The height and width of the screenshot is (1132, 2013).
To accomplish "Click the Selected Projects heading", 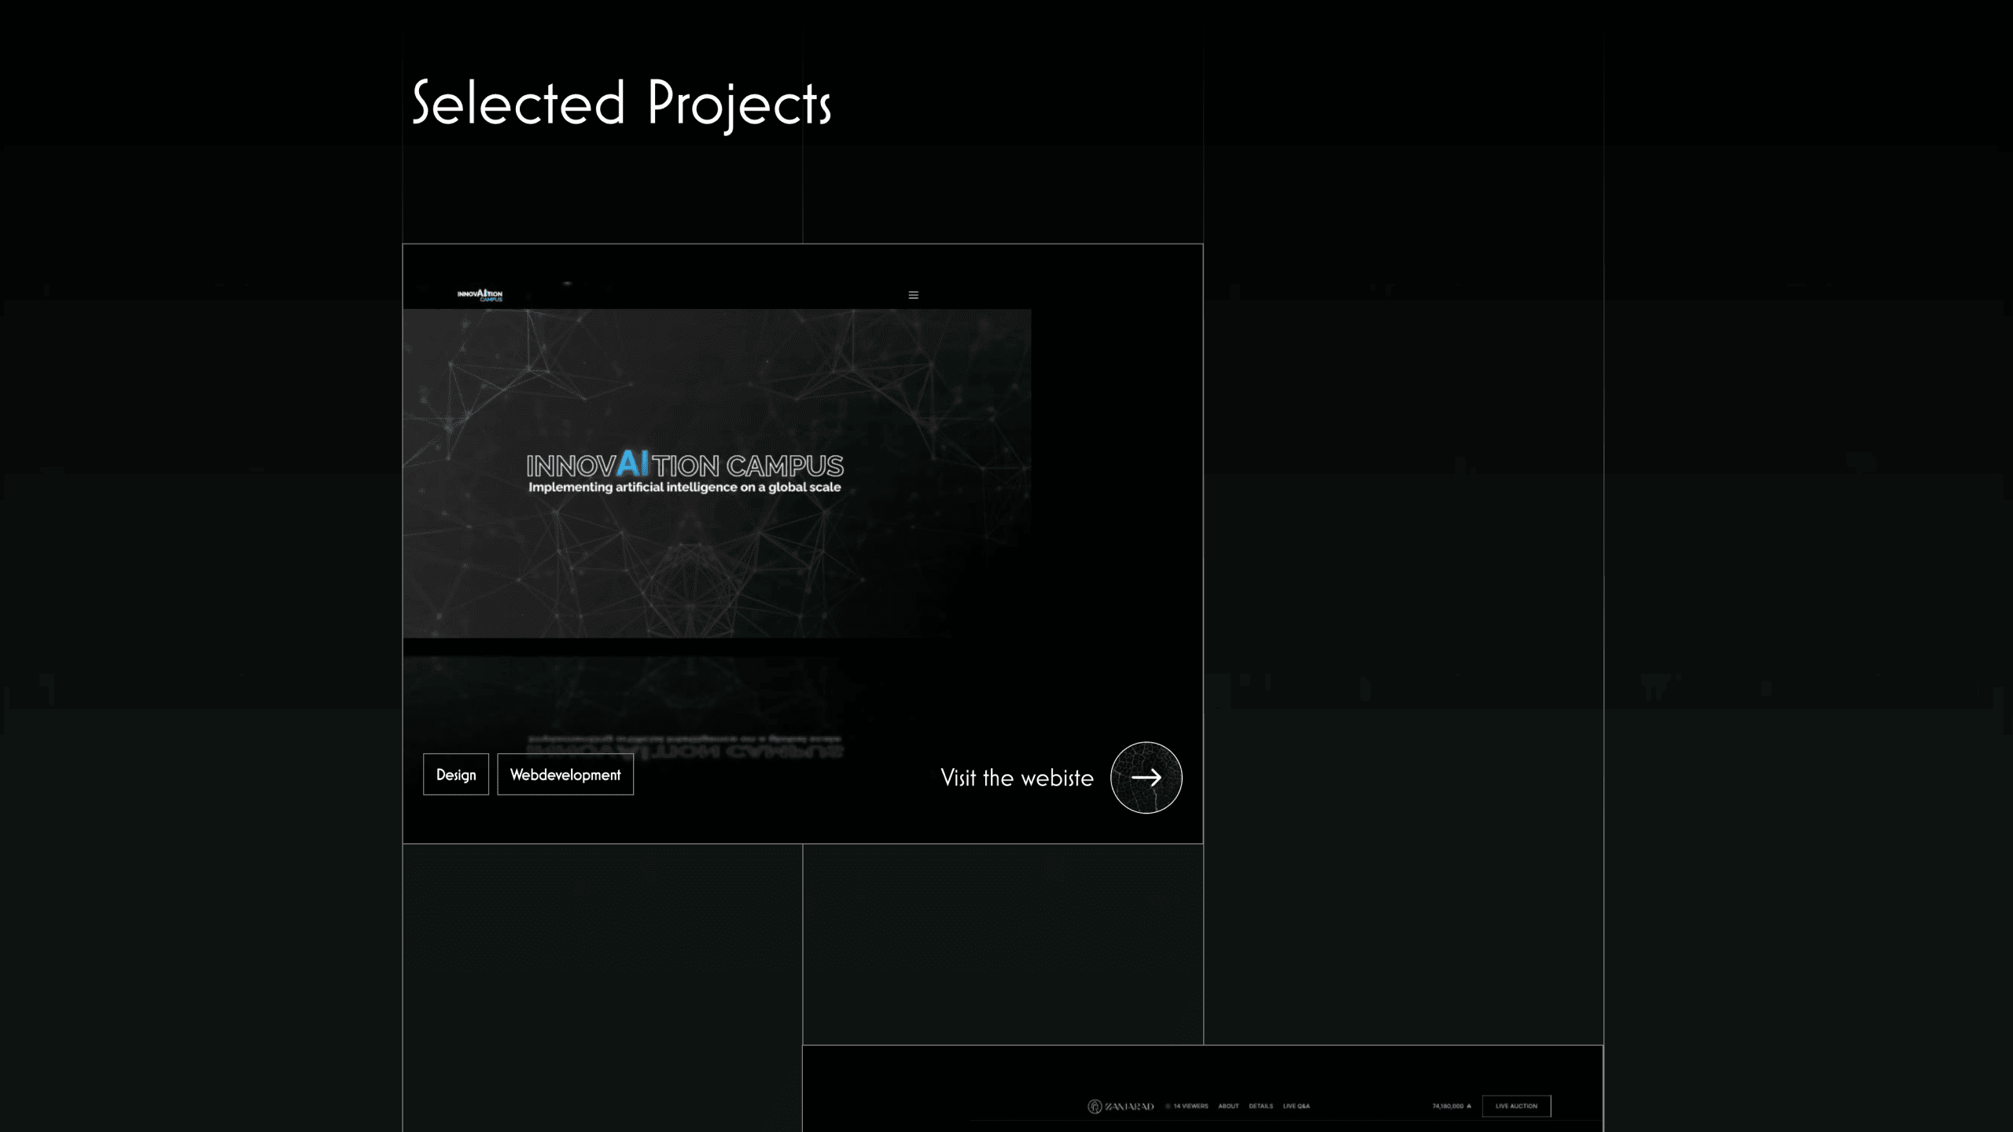I will pyautogui.click(x=621, y=103).
